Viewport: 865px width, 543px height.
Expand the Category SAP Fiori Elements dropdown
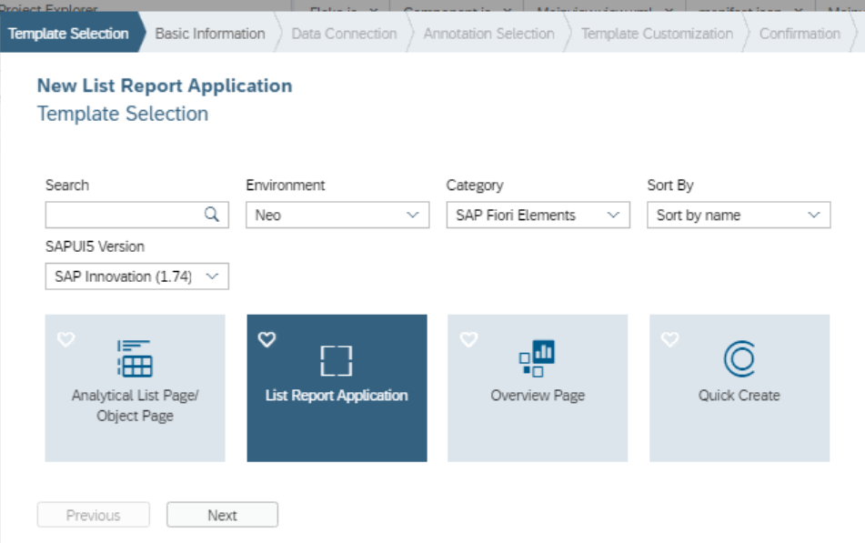[x=538, y=216]
